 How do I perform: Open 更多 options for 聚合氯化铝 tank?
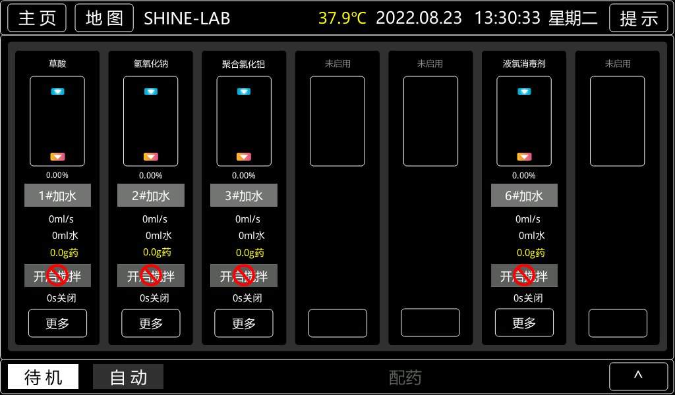[244, 323]
